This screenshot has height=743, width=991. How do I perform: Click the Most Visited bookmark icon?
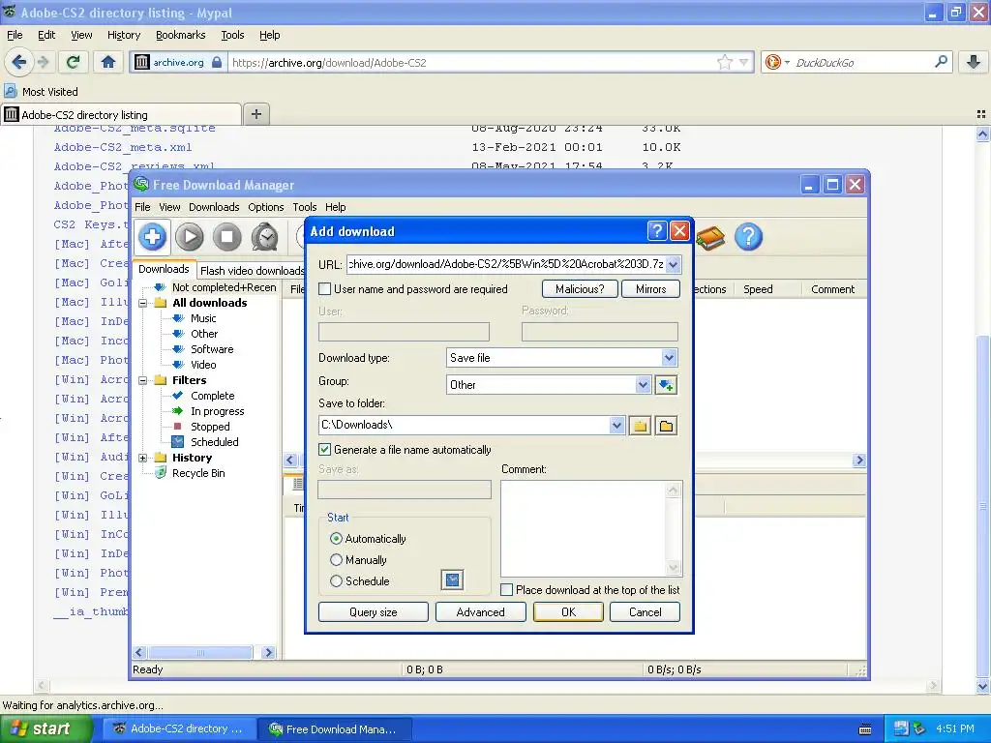[10, 92]
